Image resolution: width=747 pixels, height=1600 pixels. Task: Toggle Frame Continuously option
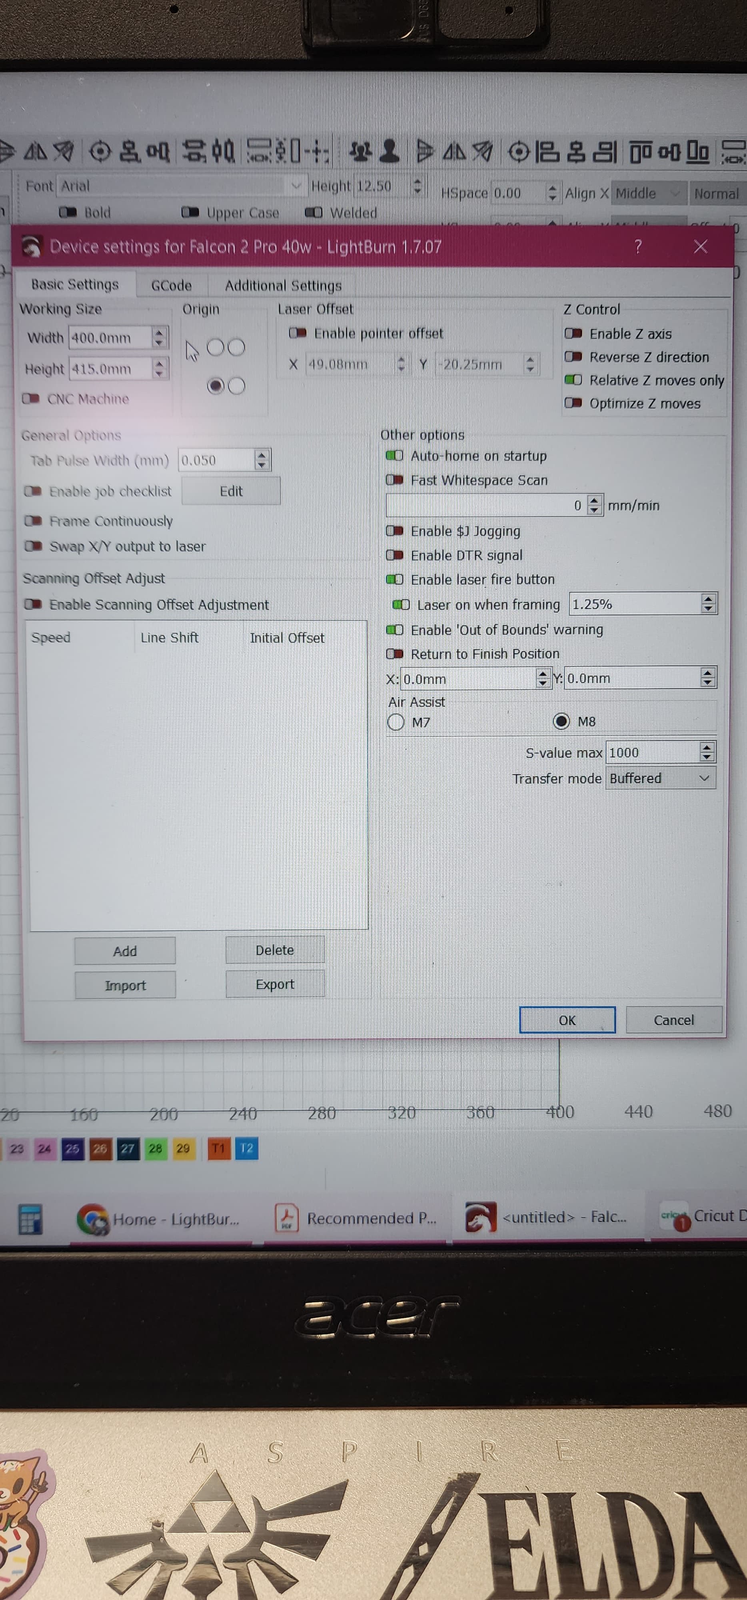tap(33, 520)
